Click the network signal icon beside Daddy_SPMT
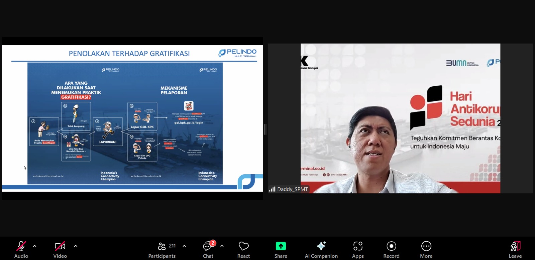This screenshot has width=535, height=260. [272, 189]
